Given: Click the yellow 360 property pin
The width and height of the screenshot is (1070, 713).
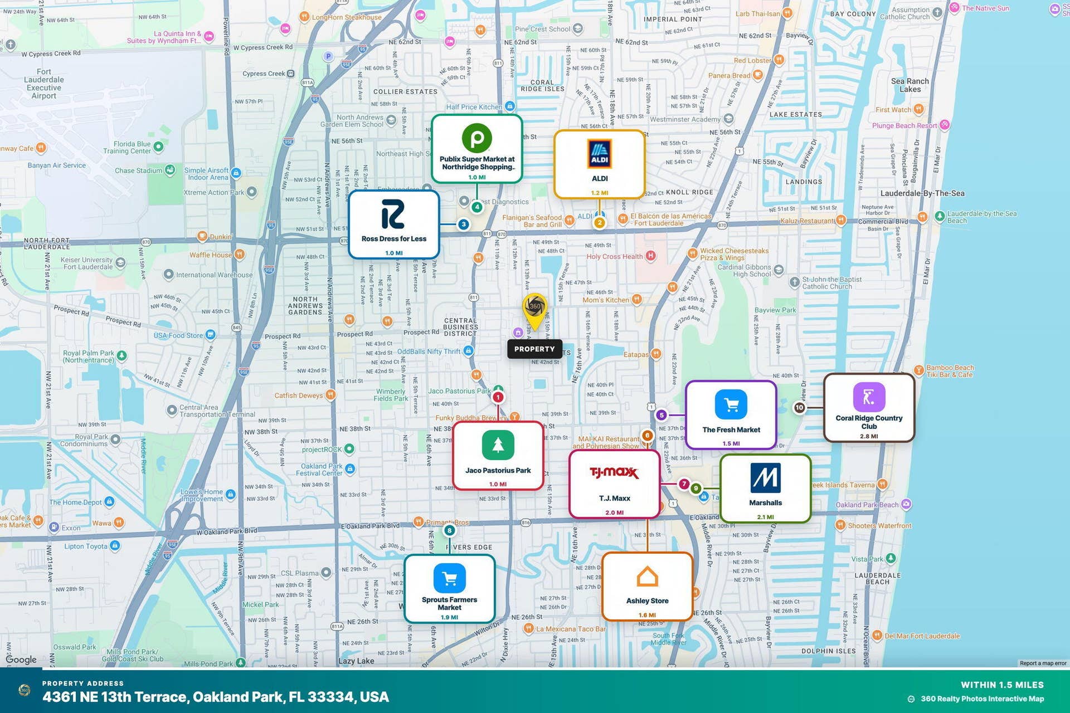Looking at the screenshot, I should pyautogui.click(x=534, y=311).
